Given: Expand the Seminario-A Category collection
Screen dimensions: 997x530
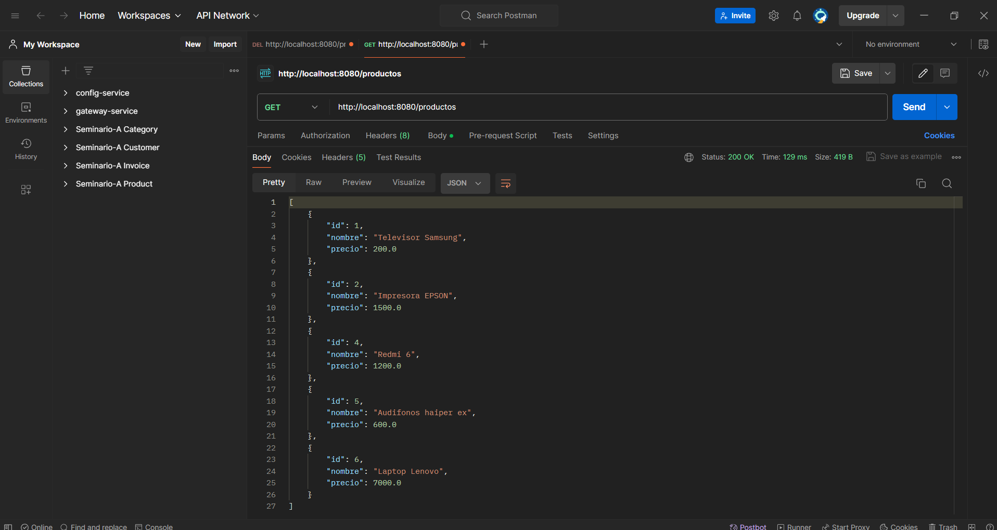Looking at the screenshot, I should click(x=66, y=129).
